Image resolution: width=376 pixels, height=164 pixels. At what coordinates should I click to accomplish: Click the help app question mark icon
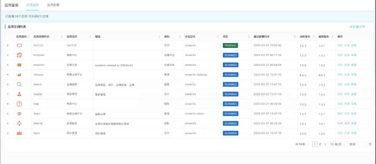click(19, 104)
